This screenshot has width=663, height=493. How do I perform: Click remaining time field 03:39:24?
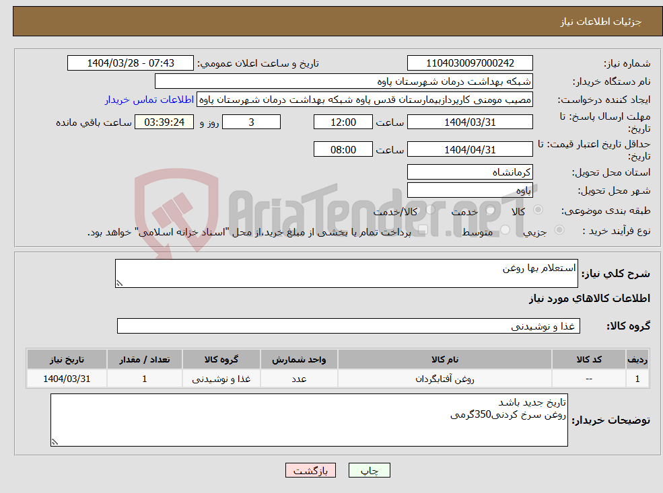coord(164,122)
